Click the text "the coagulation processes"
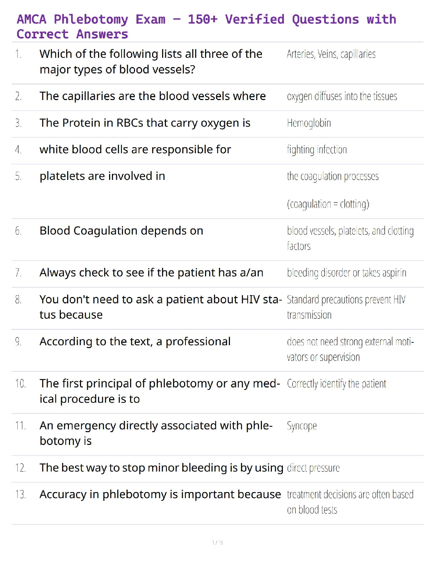The image size is (435, 562). point(333,176)
